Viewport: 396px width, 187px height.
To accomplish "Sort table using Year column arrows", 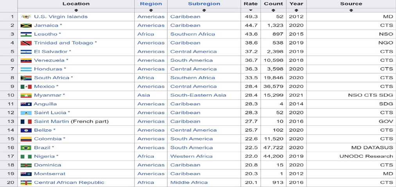I will coord(296,10).
